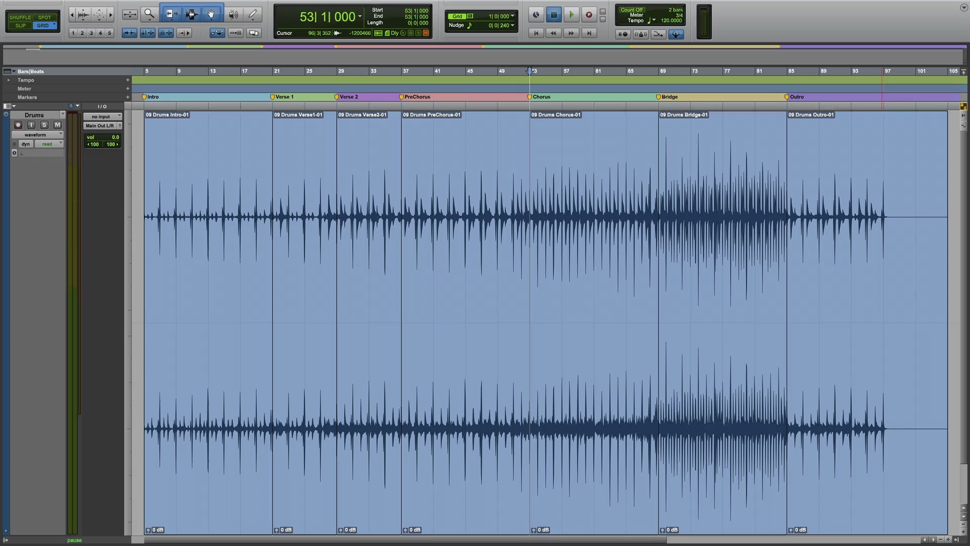The width and height of the screenshot is (970, 546).
Task: Select the Scrubber speaker tool
Action: click(x=233, y=15)
